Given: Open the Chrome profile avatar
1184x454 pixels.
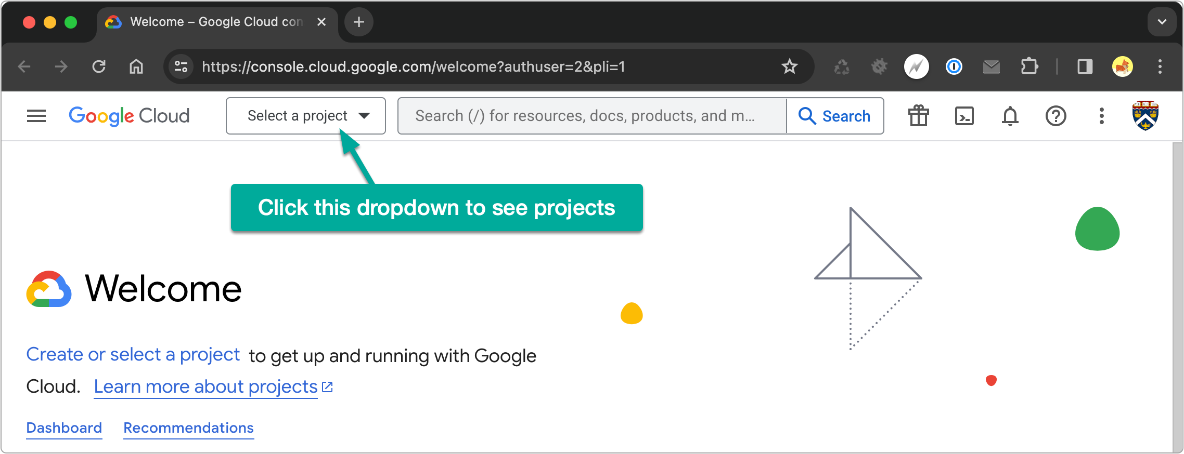Looking at the screenshot, I should pyautogui.click(x=1123, y=66).
